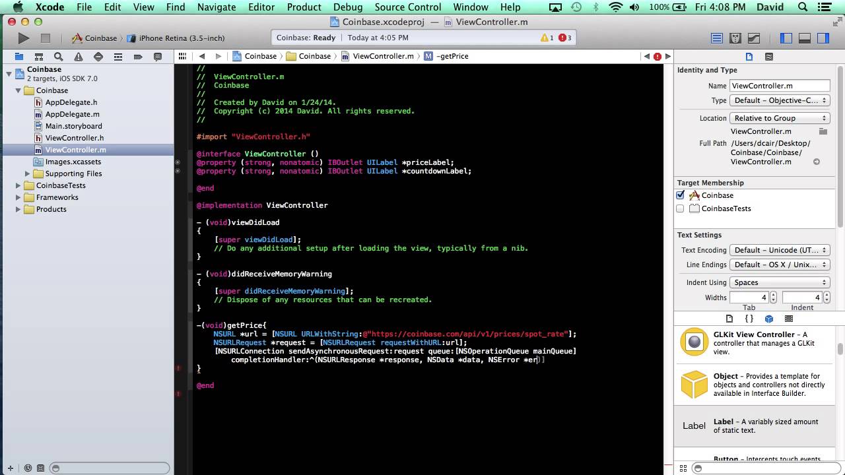
Task: Jump to previous issue arrow
Action: tap(646, 56)
